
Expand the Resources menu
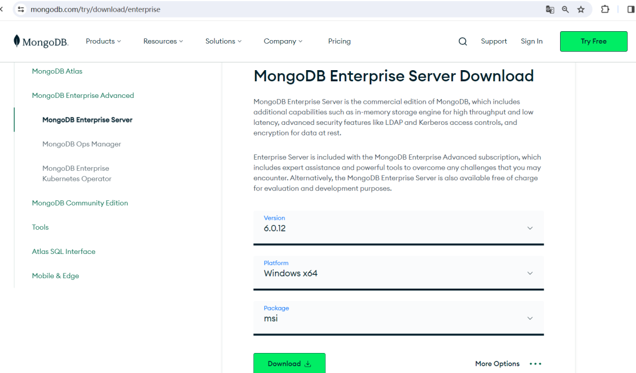(x=163, y=41)
